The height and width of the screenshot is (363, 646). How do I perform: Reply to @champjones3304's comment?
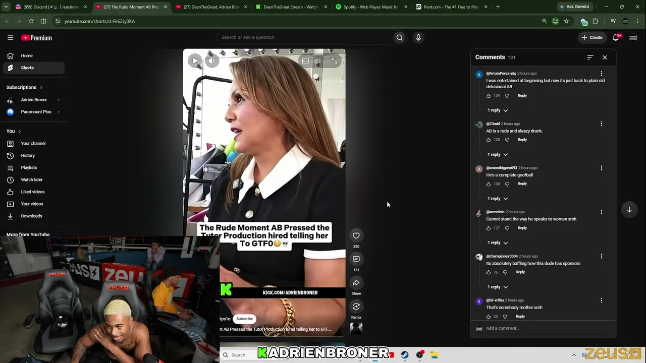coord(520,272)
